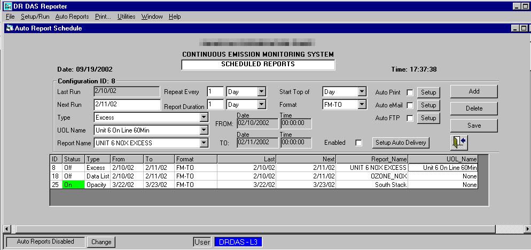Screen dimensions: 531x250
Task: Click the Add button
Action: pyautogui.click(x=474, y=91)
